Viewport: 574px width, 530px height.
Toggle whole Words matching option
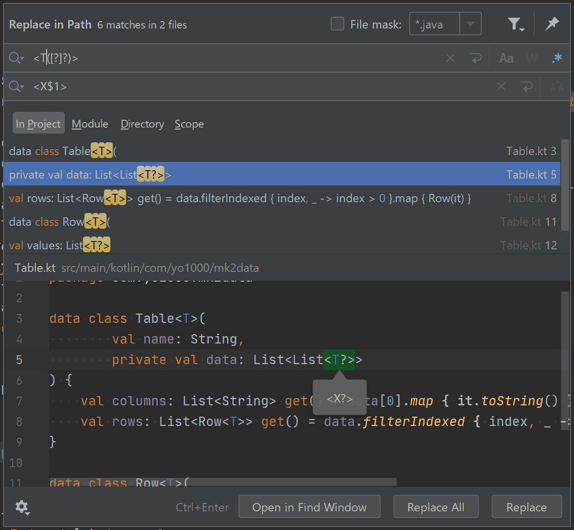532,58
